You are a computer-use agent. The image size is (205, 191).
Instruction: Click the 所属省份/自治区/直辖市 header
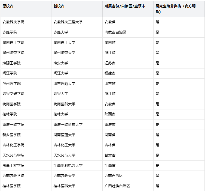point(128,9)
